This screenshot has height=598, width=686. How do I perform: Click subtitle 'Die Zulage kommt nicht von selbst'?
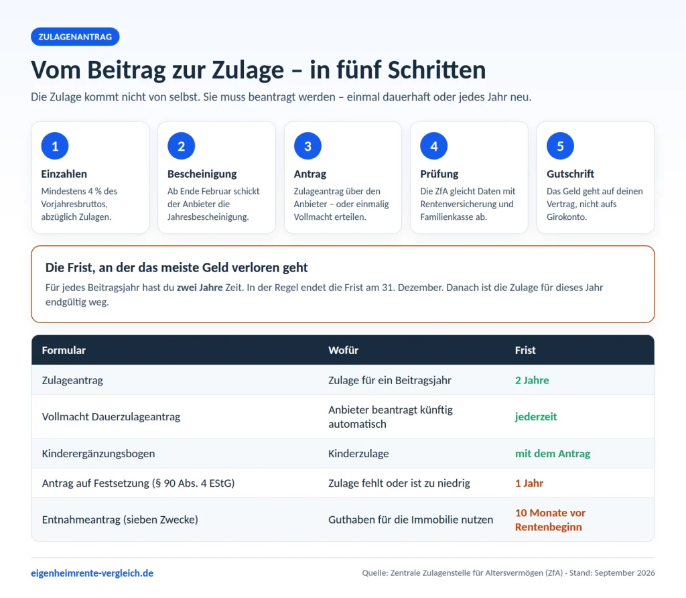115,97
